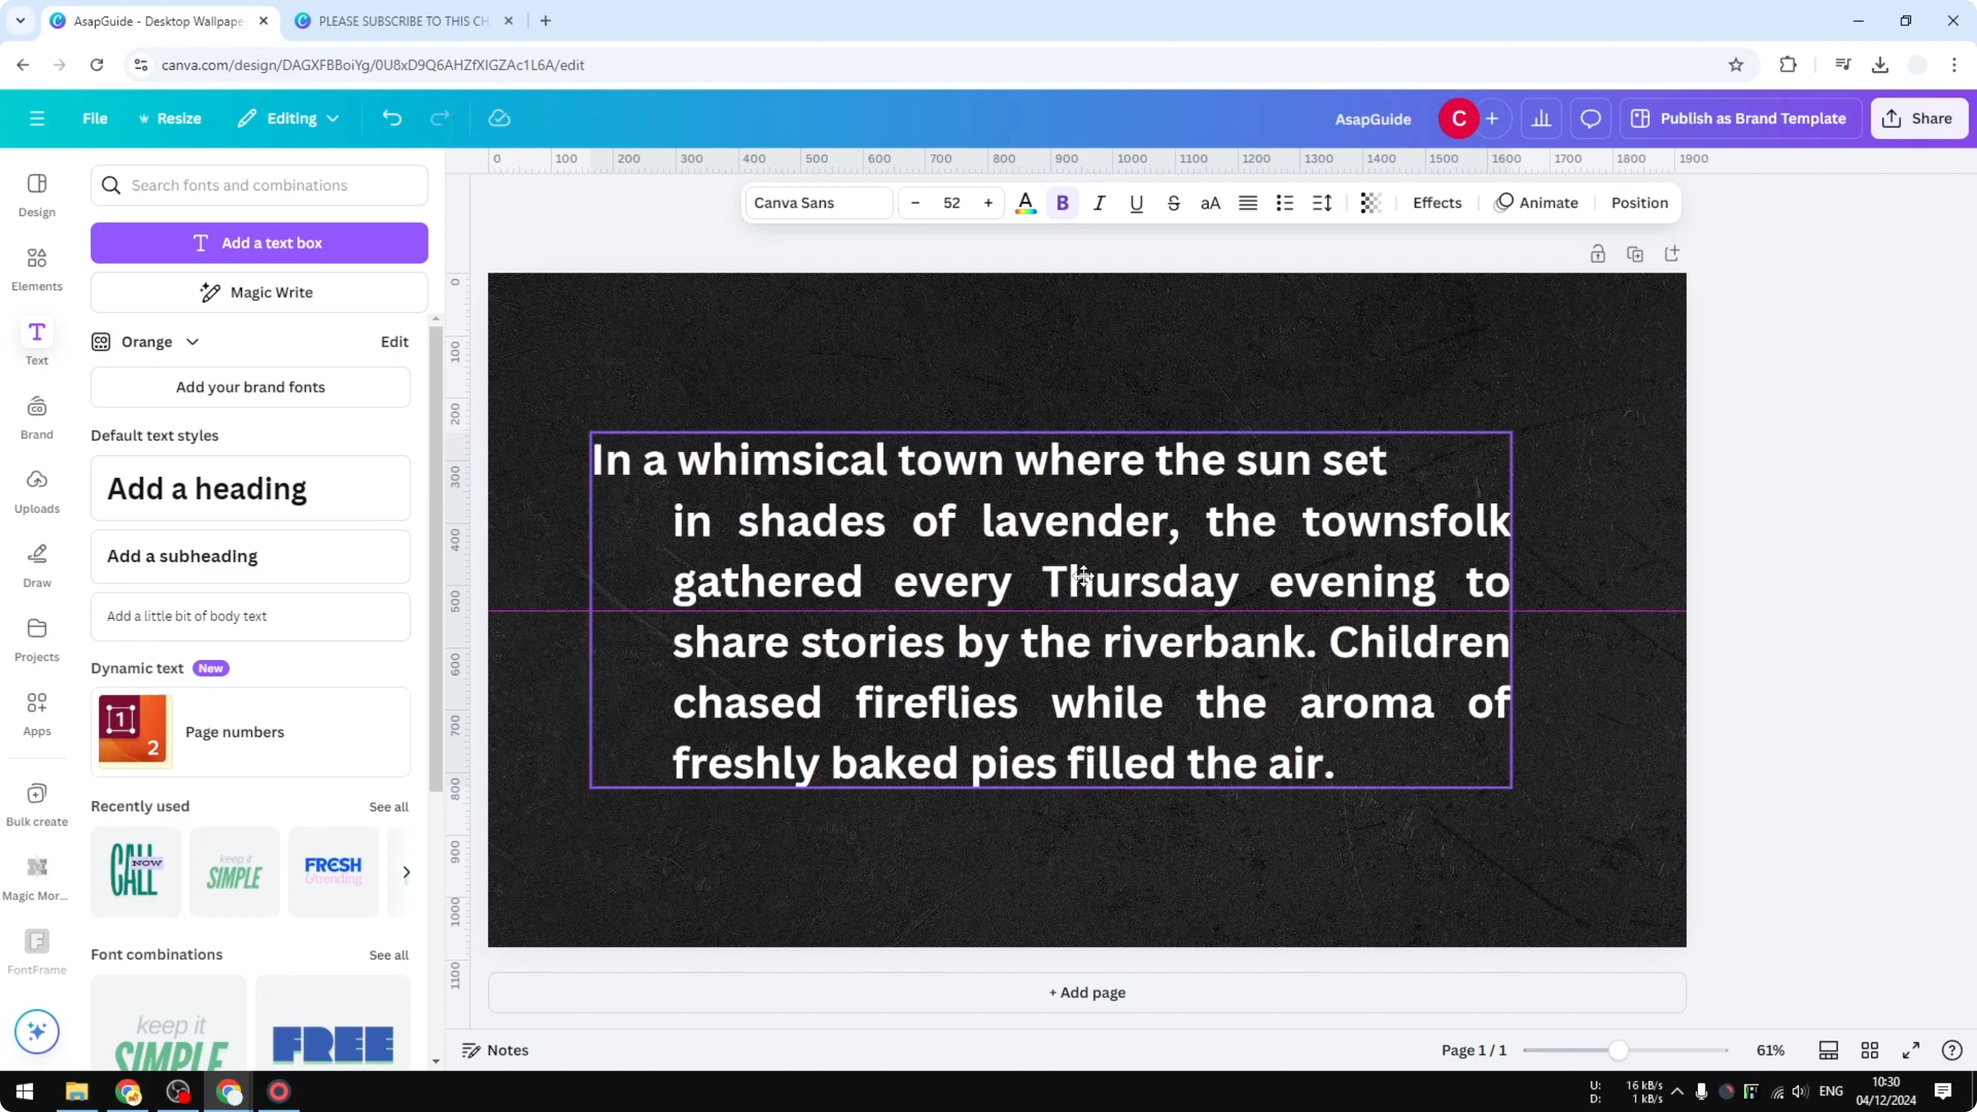Image resolution: width=1977 pixels, height=1112 pixels.
Task: Click the Add a text box button
Action: [x=259, y=242]
